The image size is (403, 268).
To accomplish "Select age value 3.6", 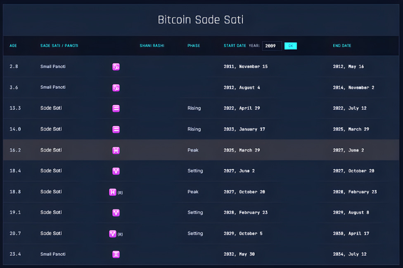I will click(14, 87).
